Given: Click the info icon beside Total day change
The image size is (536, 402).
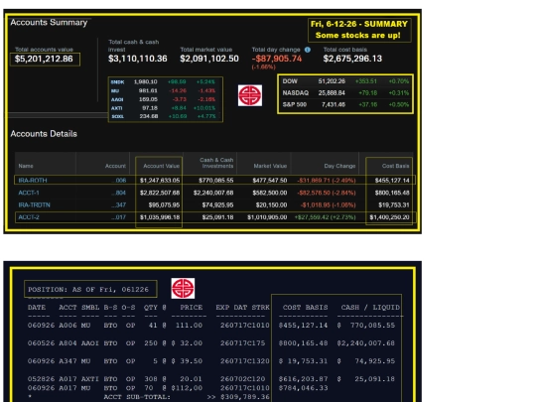Looking at the screenshot, I should [x=308, y=50].
